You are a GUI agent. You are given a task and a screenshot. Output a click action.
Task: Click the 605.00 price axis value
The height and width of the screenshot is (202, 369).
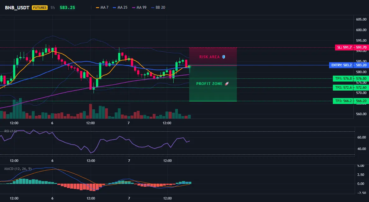click(361, 19)
